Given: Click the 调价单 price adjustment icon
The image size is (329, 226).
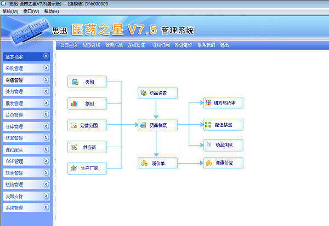Looking at the screenshot, I should (x=144, y=163).
